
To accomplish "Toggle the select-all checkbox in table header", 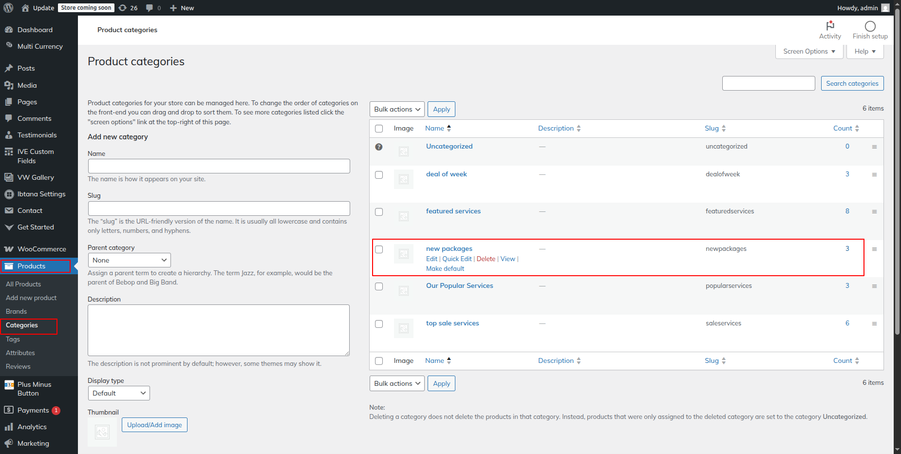I will tap(379, 129).
